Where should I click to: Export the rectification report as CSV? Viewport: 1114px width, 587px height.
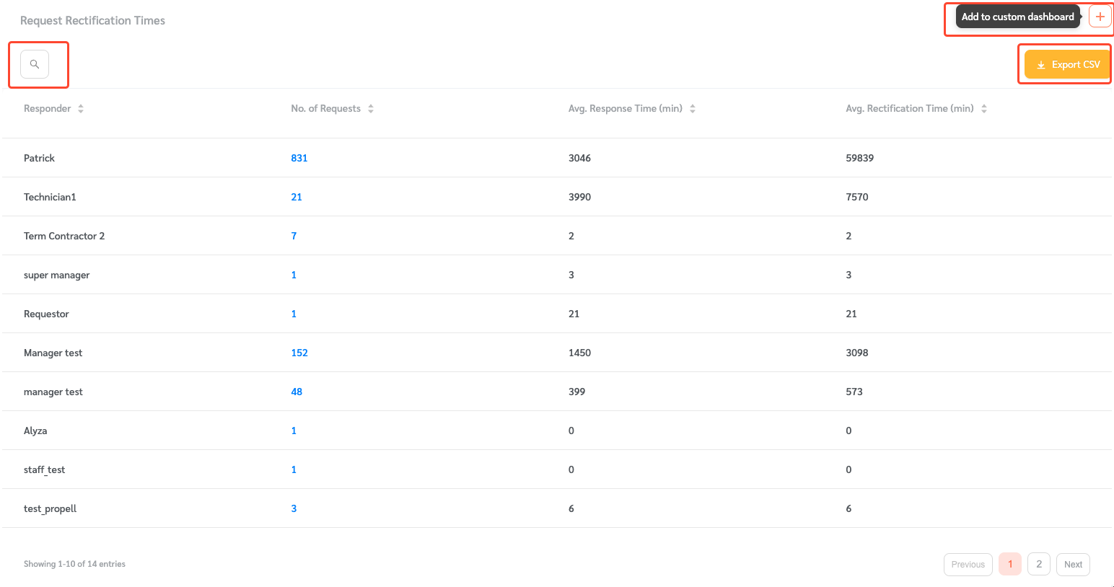[1066, 64]
